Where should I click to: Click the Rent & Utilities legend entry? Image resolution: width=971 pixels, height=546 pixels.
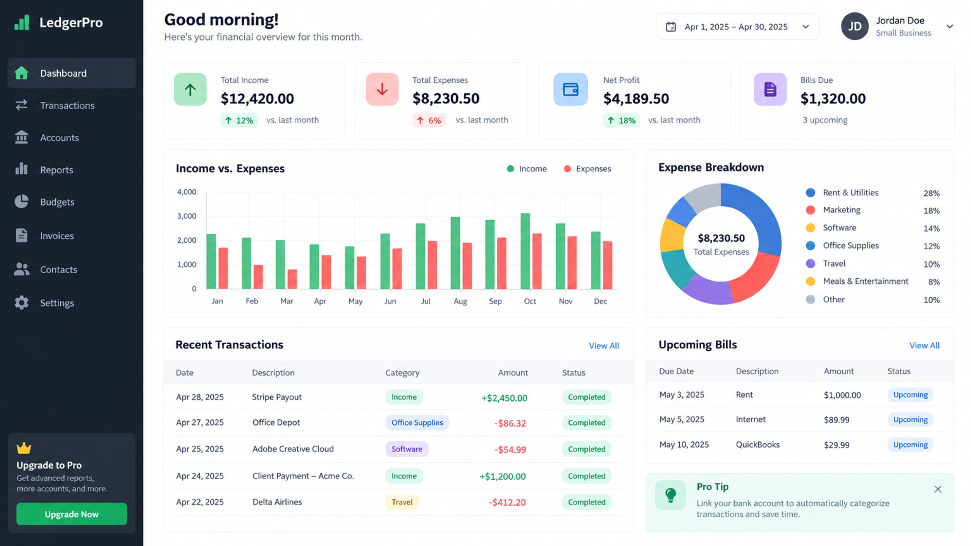[x=872, y=193]
